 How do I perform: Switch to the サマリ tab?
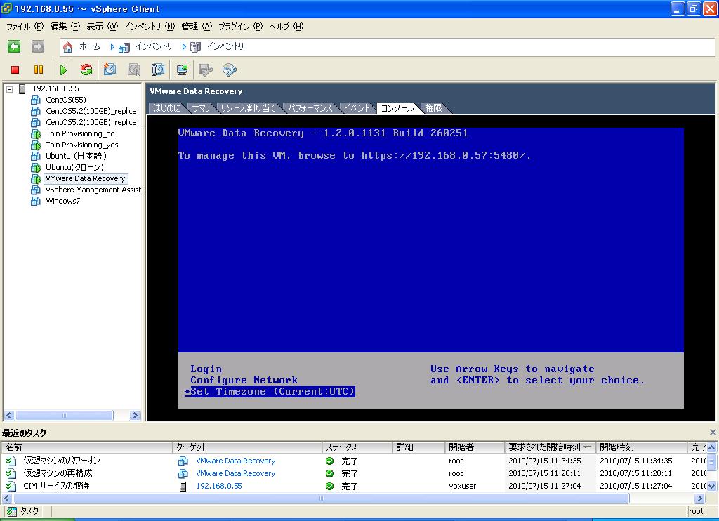(x=201, y=107)
